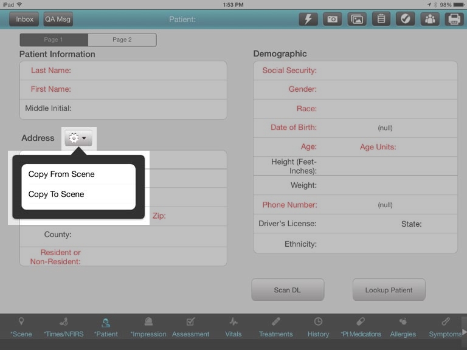Screen dimensions: 467x350
Task: Select the Race field
Action: click(x=355, y=109)
